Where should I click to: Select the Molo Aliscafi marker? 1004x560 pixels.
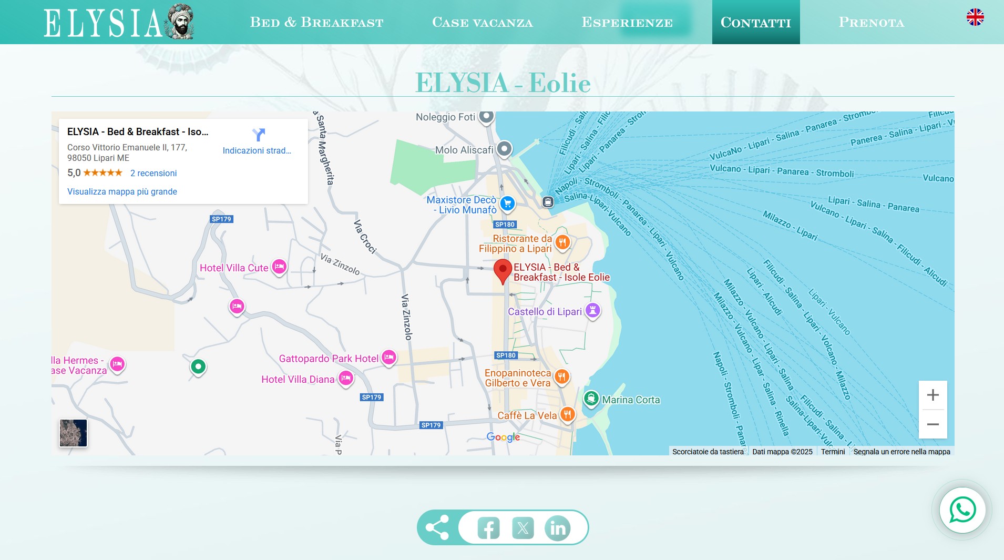click(504, 149)
